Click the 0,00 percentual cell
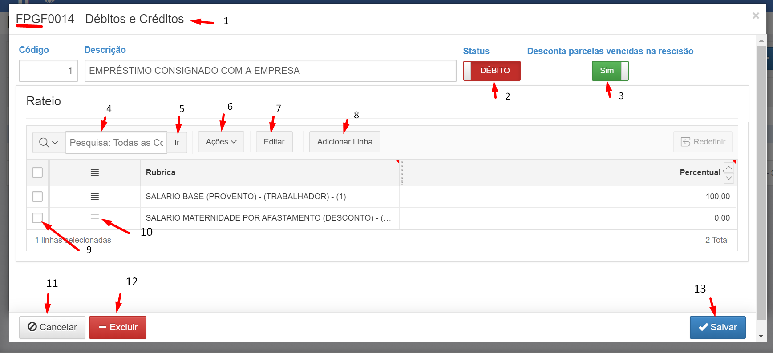 click(567, 218)
